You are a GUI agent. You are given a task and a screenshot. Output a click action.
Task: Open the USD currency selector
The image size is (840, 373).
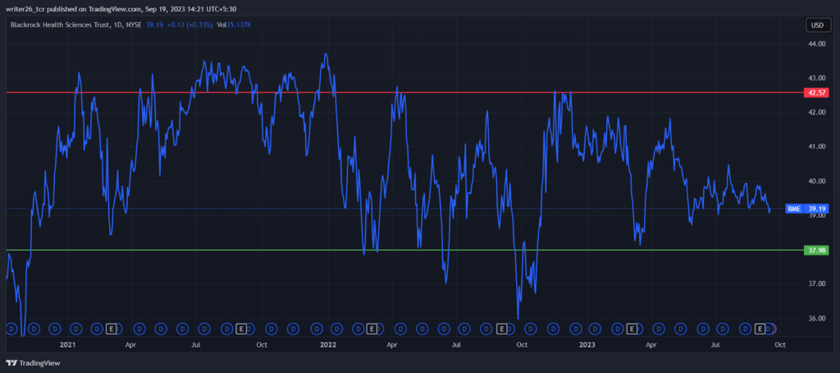click(817, 25)
